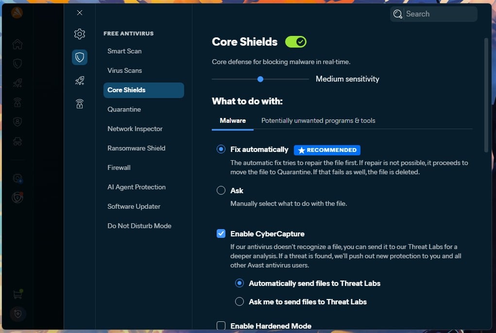Open the dimmed Wi-Fi lock sidebar icon
Screen dimensions: 496x333
click(x=17, y=102)
